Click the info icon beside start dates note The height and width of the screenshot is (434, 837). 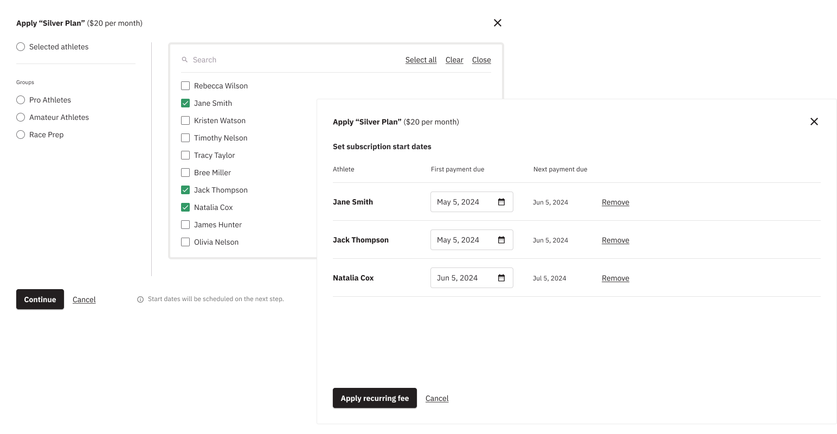pyautogui.click(x=140, y=299)
